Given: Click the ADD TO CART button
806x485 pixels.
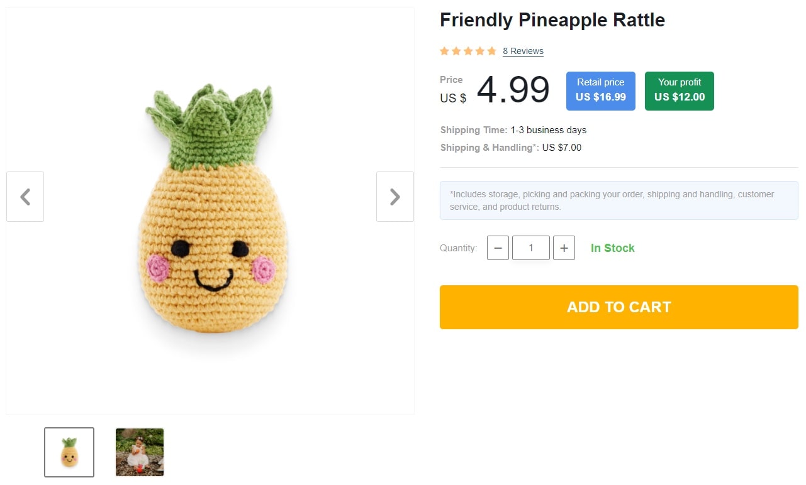Looking at the screenshot, I should [x=618, y=307].
